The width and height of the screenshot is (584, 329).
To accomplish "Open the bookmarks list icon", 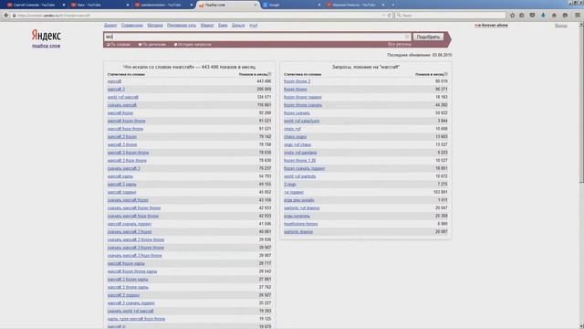I will pyautogui.click(x=522, y=16).
